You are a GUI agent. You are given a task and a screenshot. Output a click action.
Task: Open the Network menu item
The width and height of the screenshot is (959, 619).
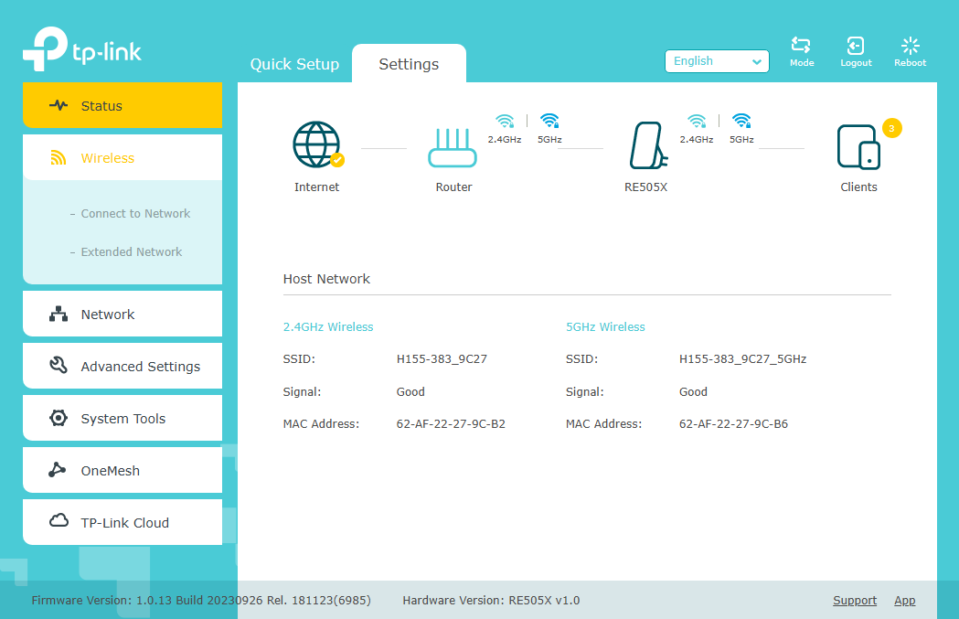pyautogui.click(x=123, y=314)
